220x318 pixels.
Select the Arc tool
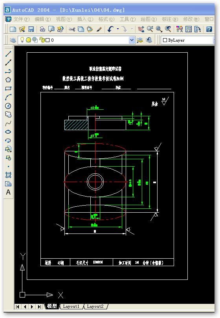(8, 97)
